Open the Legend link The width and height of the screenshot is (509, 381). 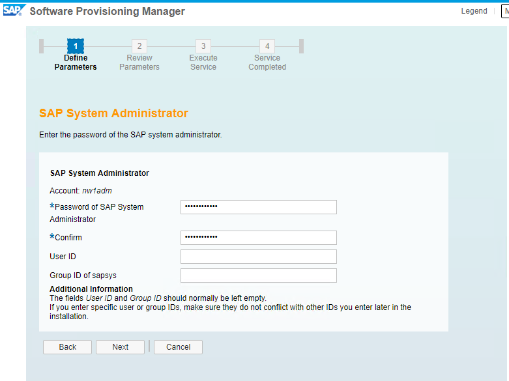click(474, 11)
